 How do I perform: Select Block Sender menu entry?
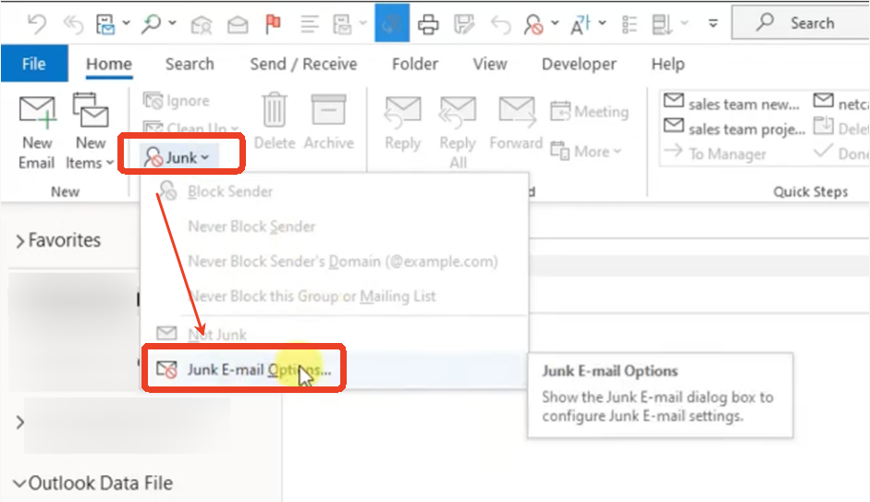[333, 191]
